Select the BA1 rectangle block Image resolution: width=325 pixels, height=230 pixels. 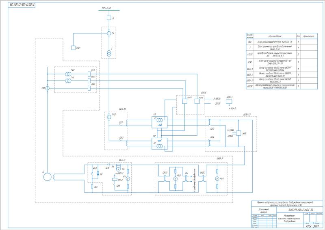[89, 88]
